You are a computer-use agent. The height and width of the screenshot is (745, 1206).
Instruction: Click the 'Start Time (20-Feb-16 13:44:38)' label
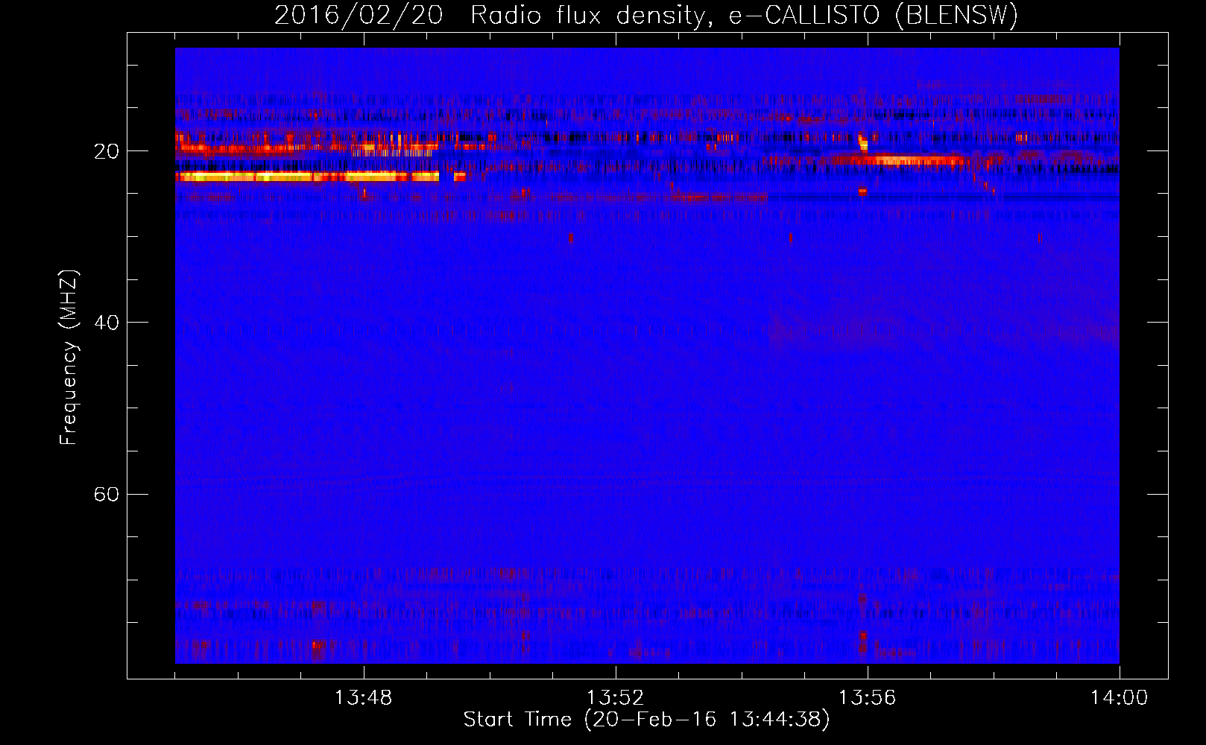tap(646, 720)
